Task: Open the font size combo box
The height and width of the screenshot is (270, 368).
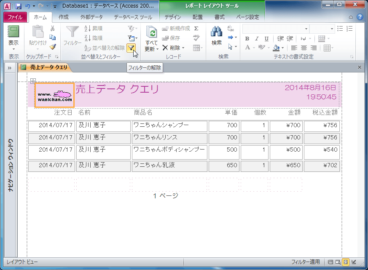Action: point(322,29)
